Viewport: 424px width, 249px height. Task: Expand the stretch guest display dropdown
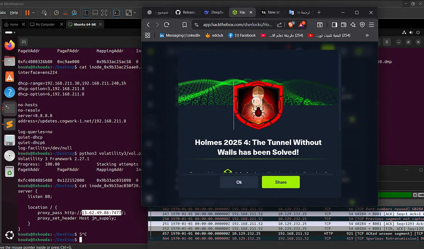[x=135, y=13]
